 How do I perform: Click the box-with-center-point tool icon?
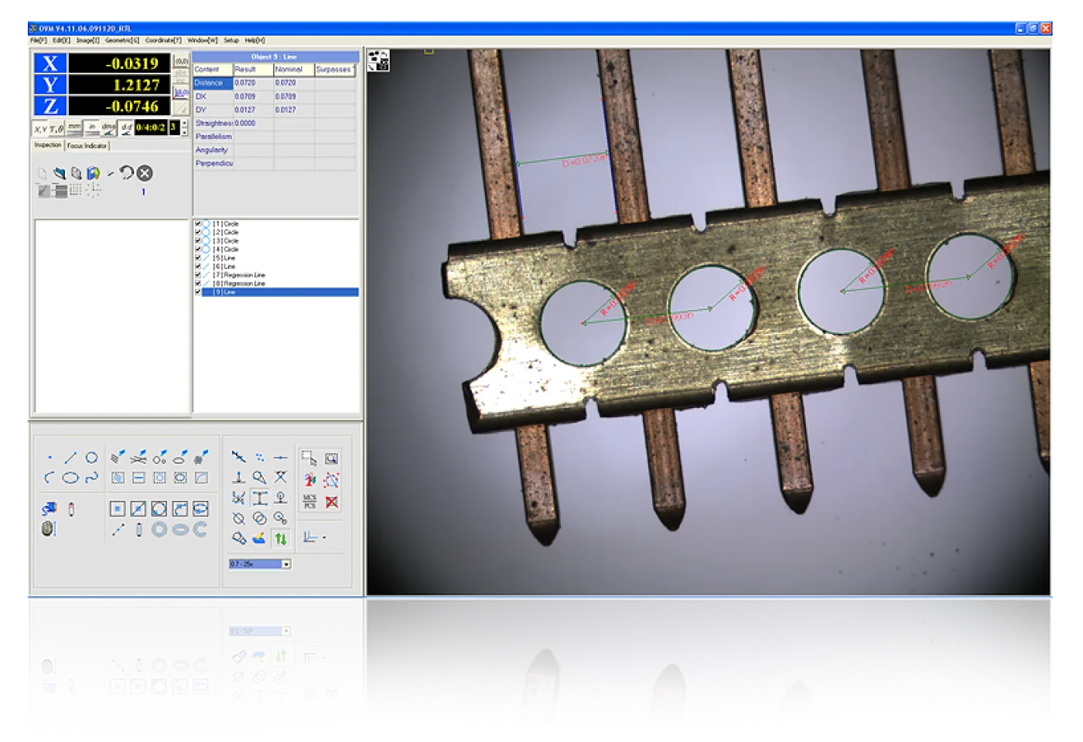pyautogui.click(x=117, y=509)
